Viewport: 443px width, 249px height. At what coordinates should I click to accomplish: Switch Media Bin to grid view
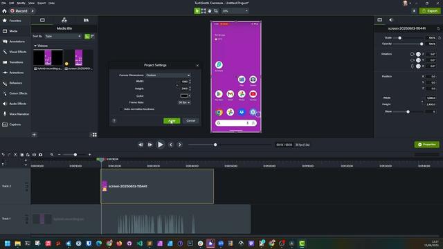[95, 135]
